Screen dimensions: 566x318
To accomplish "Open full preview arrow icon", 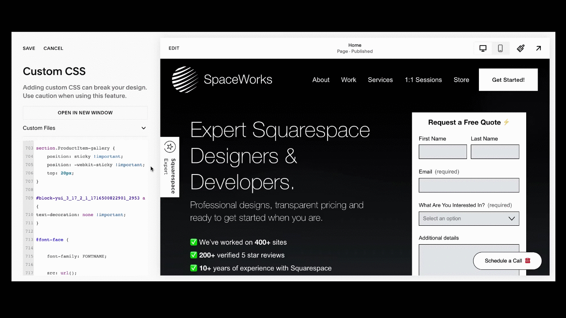I will pos(539,48).
